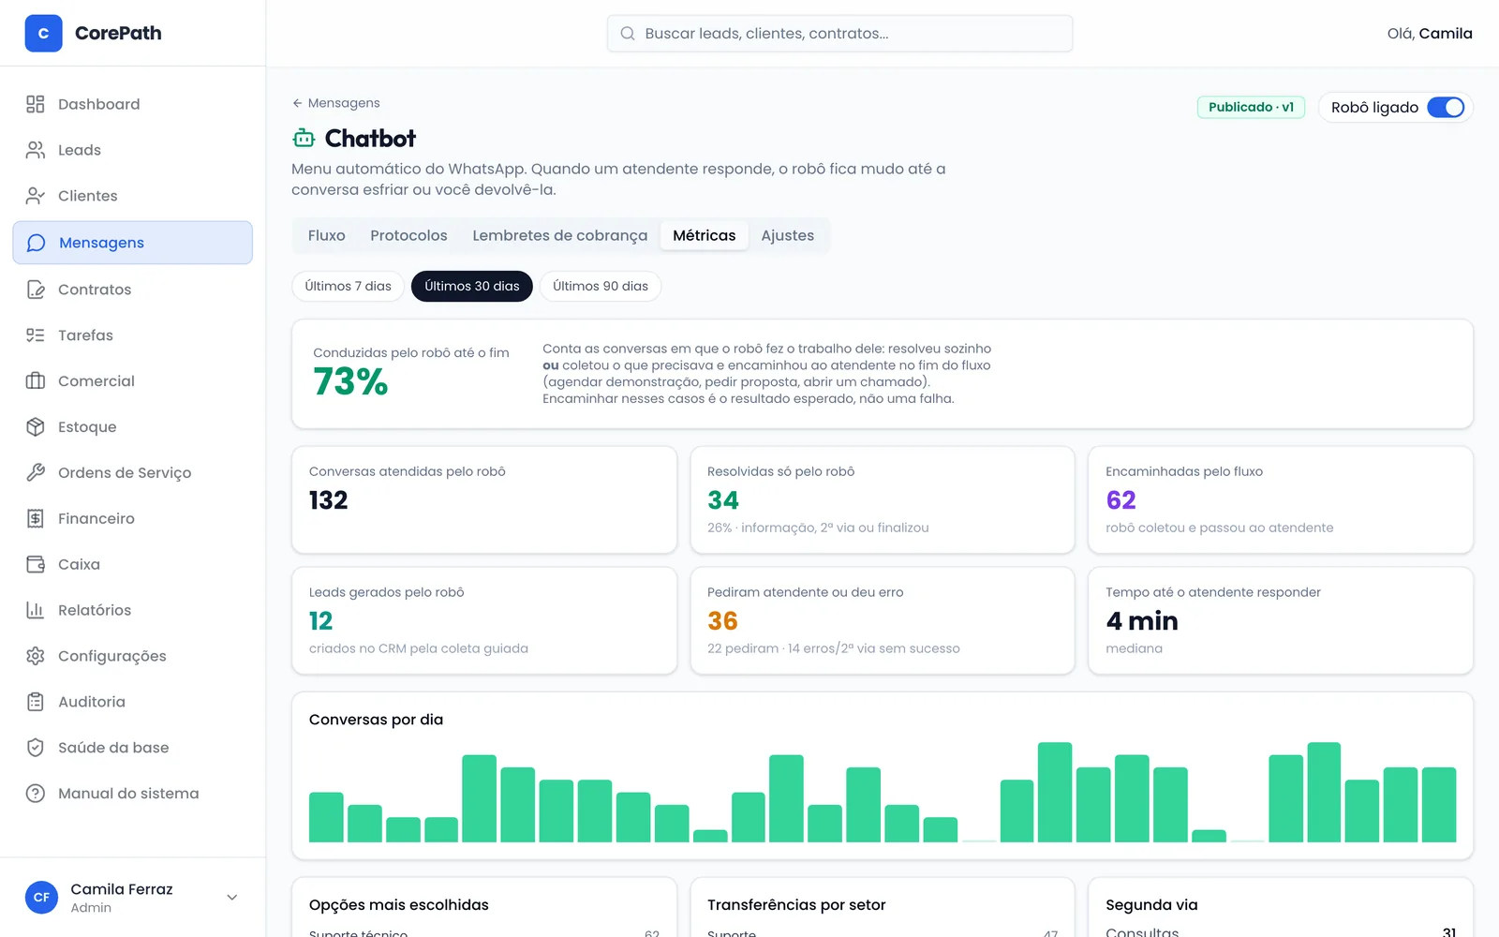Open Dashboard icon in sidebar
1499x937 pixels.
(36, 104)
